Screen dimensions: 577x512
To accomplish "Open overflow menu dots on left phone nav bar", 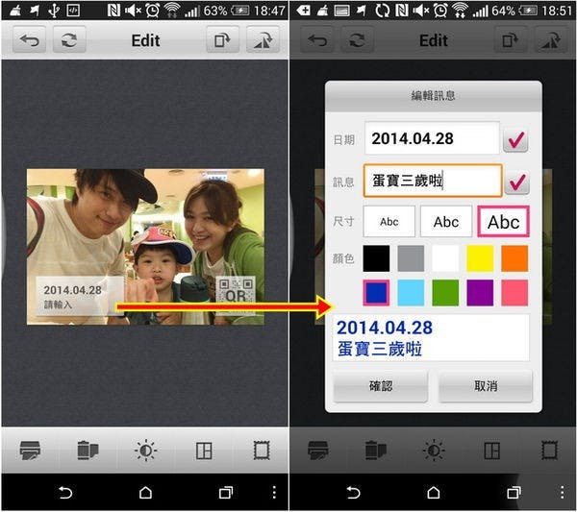I will [x=274, y=493].
